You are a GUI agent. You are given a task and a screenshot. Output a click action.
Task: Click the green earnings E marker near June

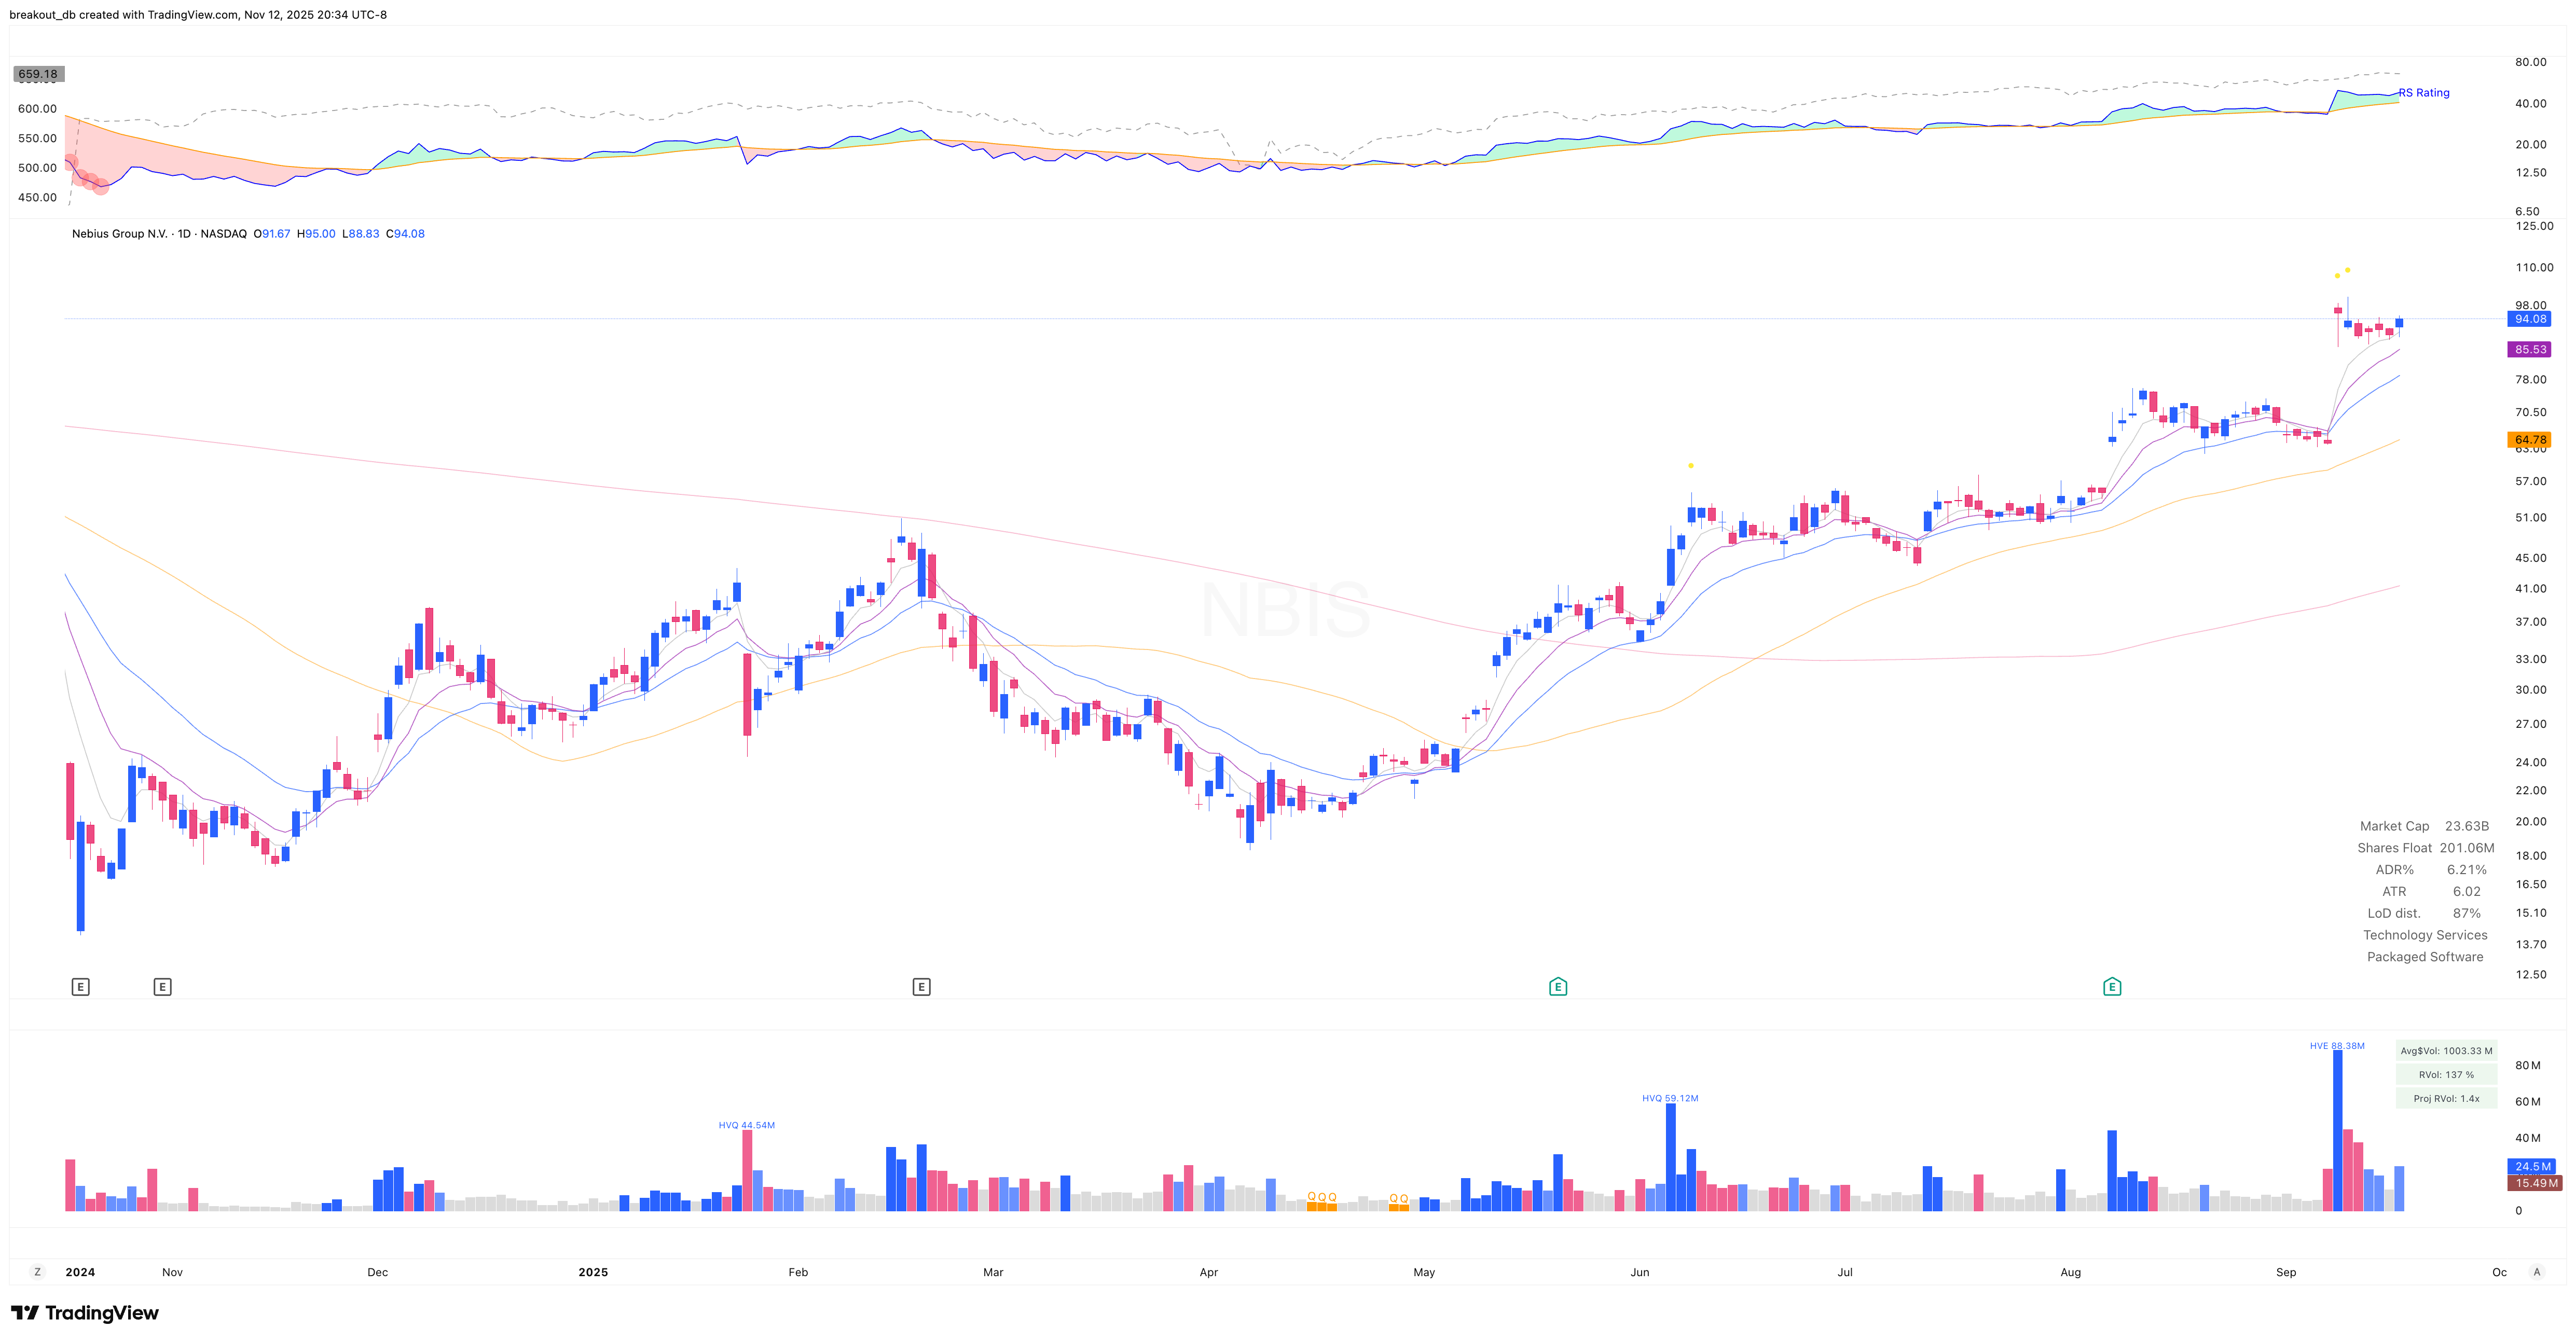pyautogui.click(x=1557, y=986)
